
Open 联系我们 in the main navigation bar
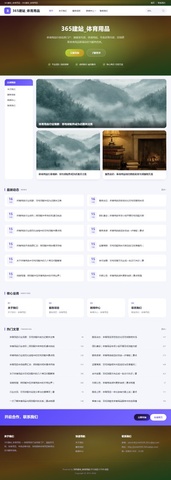click(x=104, y=11)
